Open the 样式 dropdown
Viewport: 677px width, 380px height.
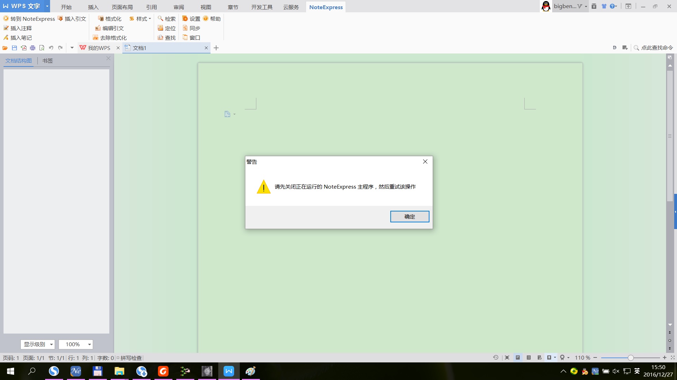coord(140,19)
